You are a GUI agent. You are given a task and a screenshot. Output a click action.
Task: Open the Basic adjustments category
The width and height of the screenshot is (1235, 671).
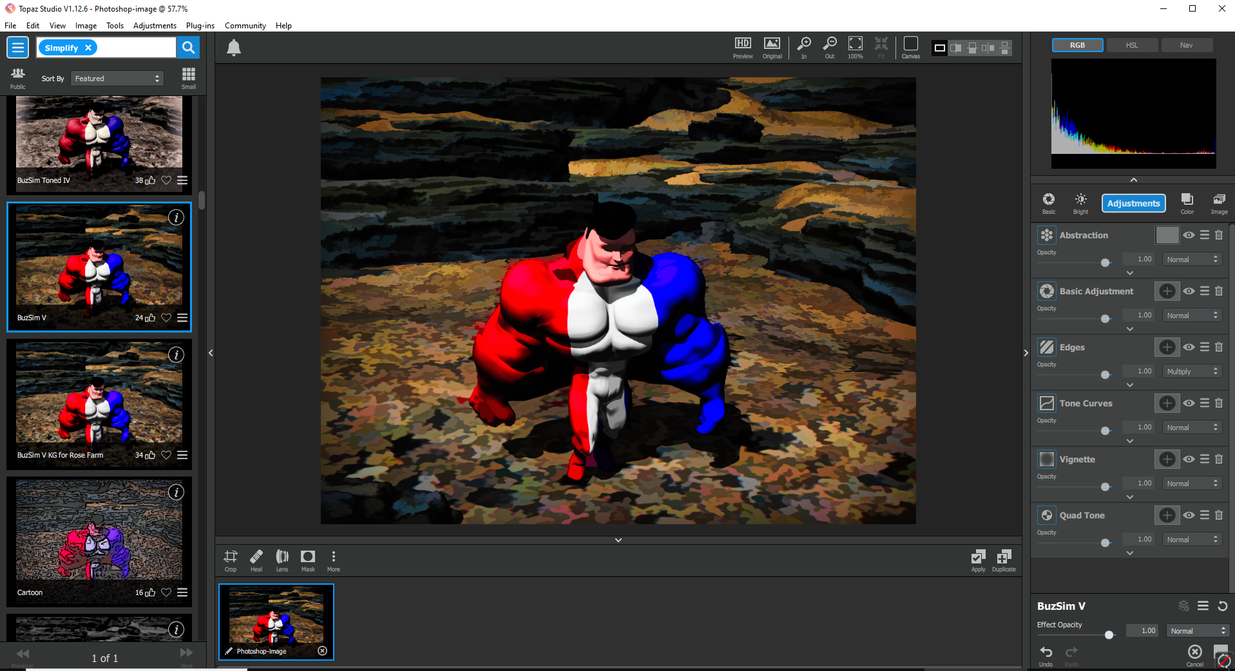[x=1049, y=203]
